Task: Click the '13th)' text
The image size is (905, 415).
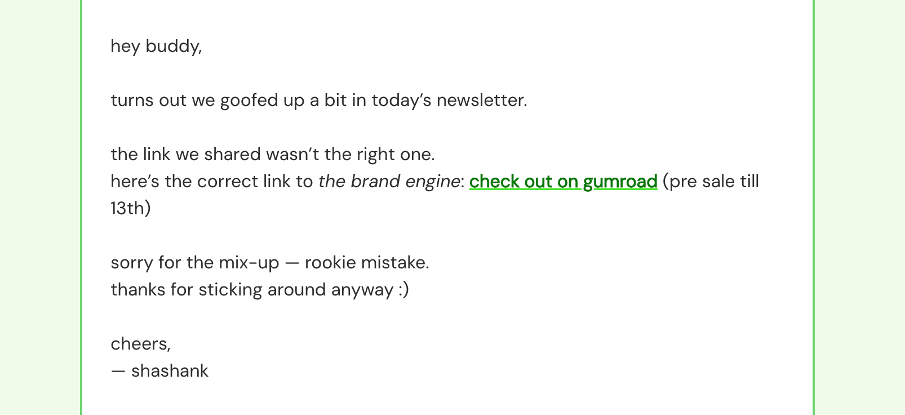Action: coord(131,209)
